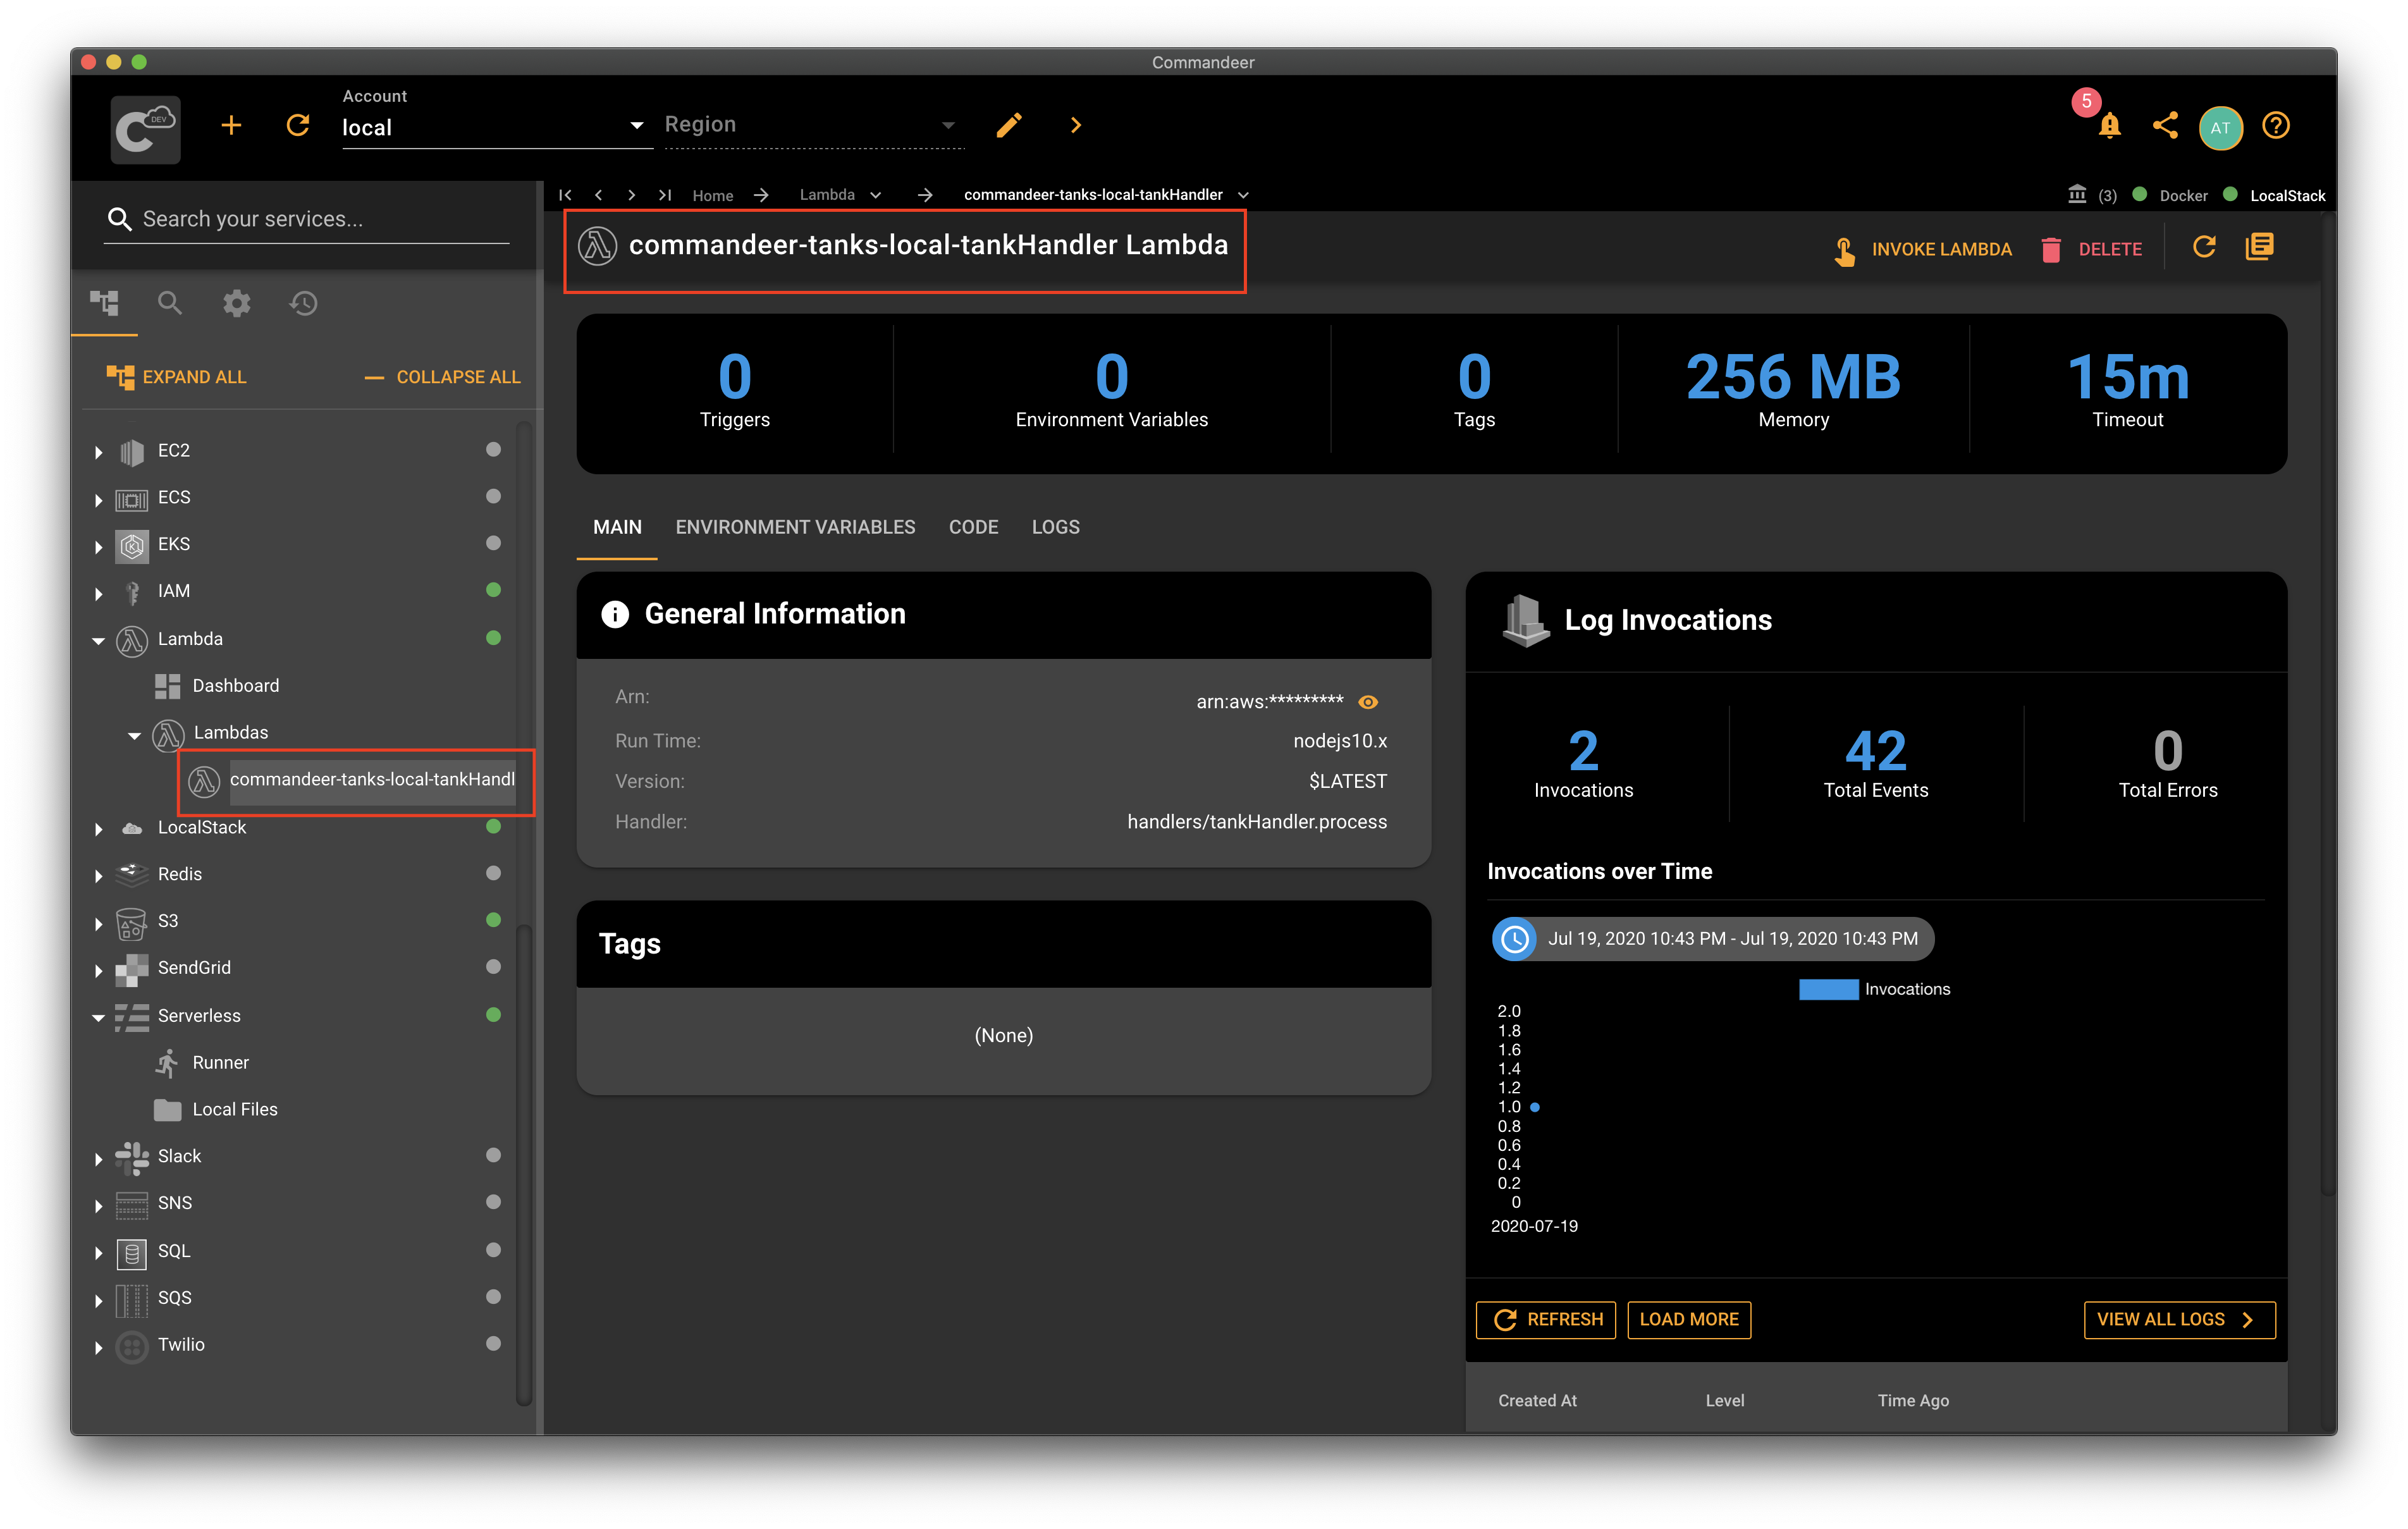Image resolution: width=2408 pixels, height=1529 pixels.
Task: Expand the SQS tree node
Action: [x=99, y=1300]
